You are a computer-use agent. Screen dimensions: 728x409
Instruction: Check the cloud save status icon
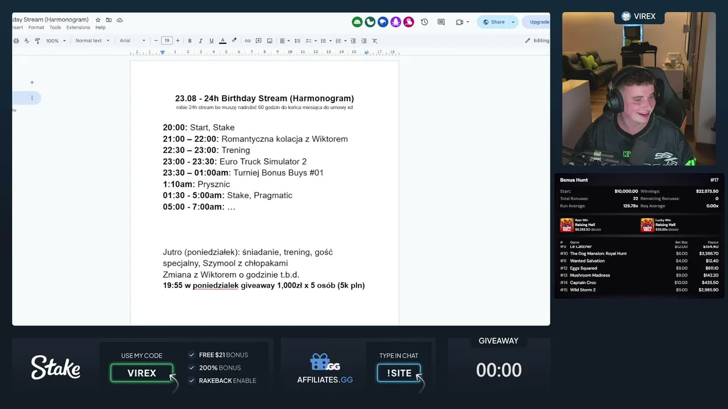119,20
